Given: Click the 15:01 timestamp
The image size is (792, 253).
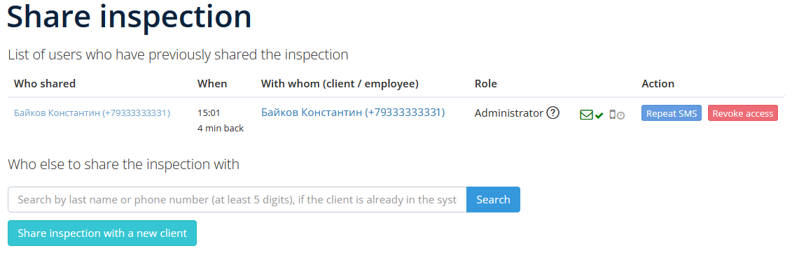Looking at the screenshot, I should pos(209,113).
